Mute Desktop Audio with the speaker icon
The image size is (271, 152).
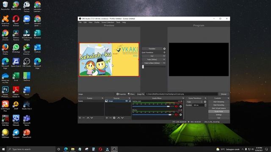click(x=176, y=106)
